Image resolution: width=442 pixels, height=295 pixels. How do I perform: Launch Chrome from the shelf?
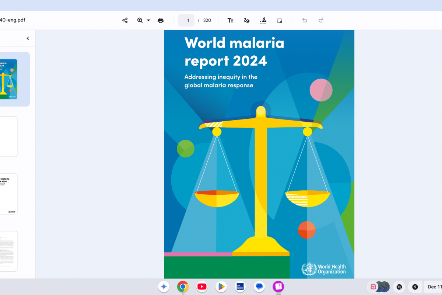[183, 287]
